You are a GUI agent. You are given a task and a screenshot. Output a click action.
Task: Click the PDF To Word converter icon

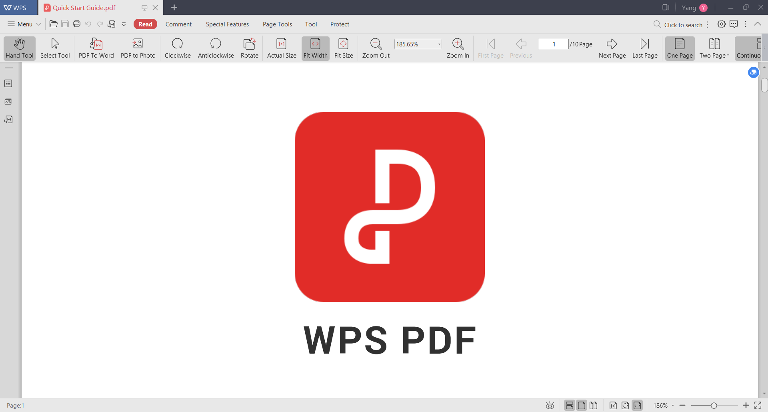point(96,44)
